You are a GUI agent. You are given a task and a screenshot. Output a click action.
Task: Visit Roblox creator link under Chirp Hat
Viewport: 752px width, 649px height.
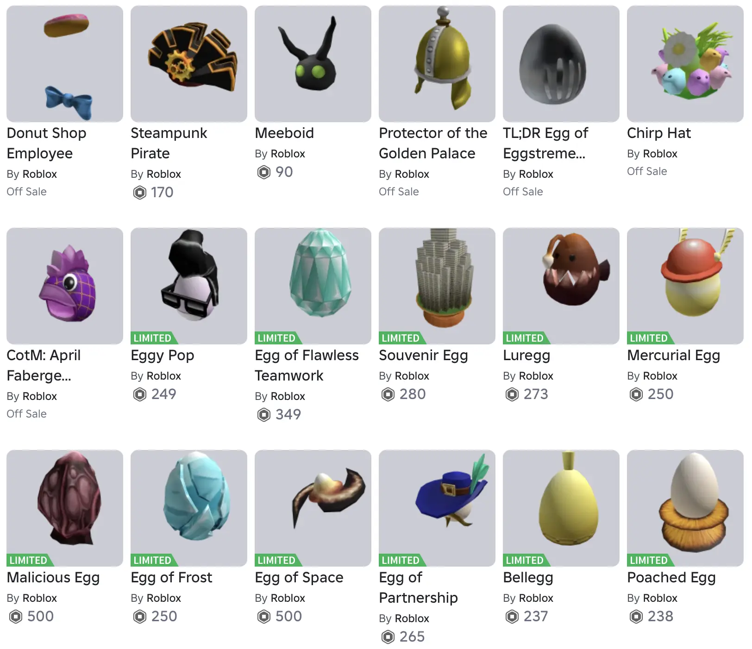point(660,154)
